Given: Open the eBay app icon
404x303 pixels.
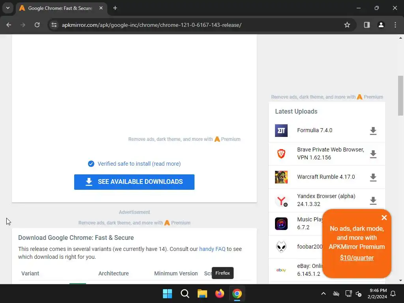Looking at the screenshot, I should coord(281,270).
